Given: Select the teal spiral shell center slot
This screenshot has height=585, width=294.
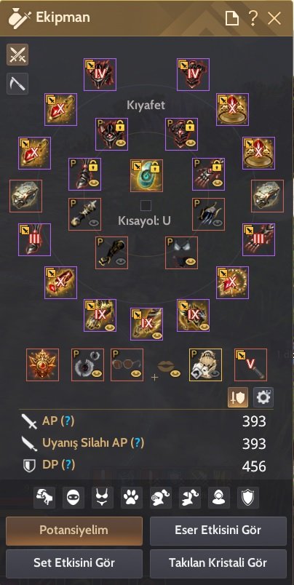Looking at the screenshot, I should click(x=146, y=176).
